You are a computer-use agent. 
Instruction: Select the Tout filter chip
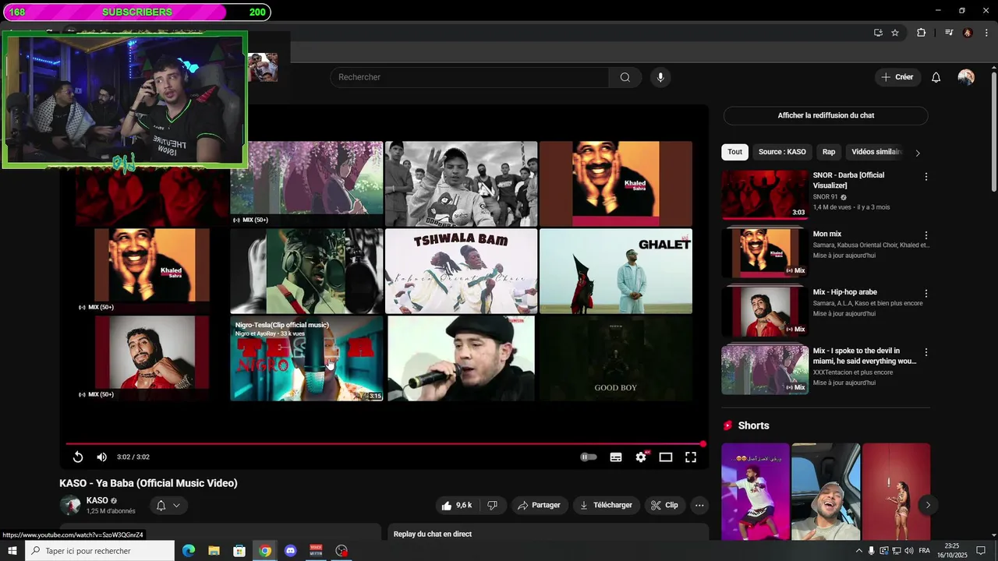tap(735, 152)
